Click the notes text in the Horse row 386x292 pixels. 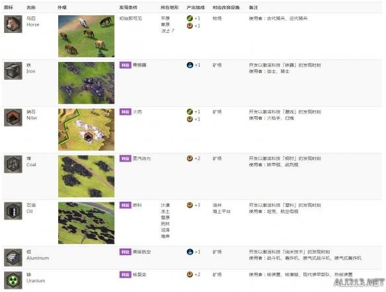click(x=278, y=18)
